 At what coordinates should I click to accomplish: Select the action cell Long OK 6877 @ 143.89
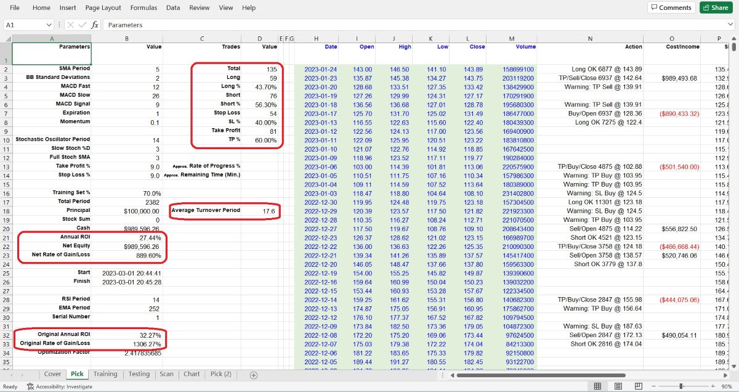pyautogui.click(x=590, y=69)
